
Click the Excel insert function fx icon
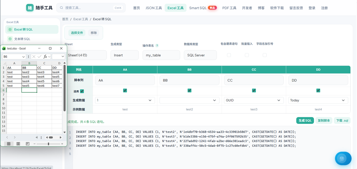[x=46, y=56]
